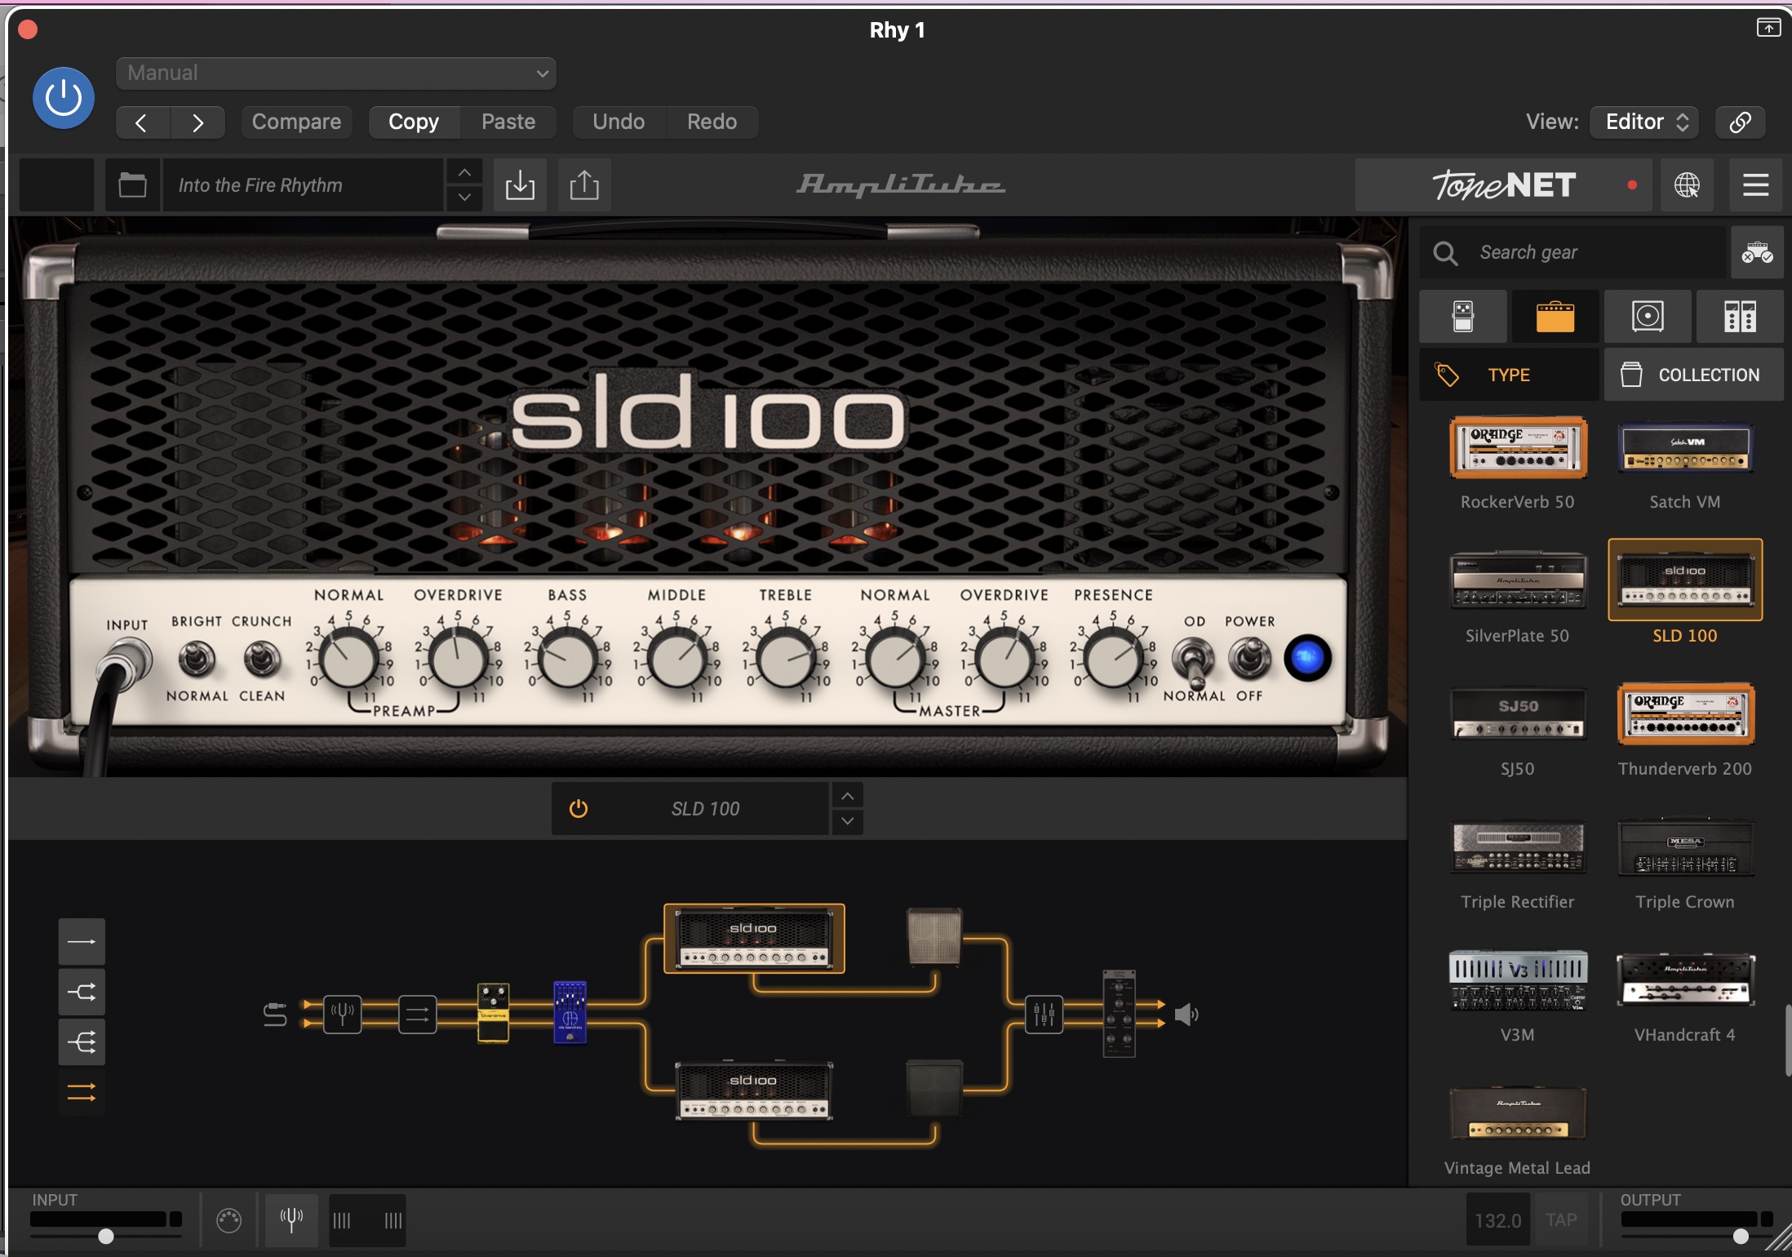Select the Vintage Metal Lead amp thumbnail
Image resolution: width=1792 pixels, height=1257 pixels.
click(1518, 1113)
